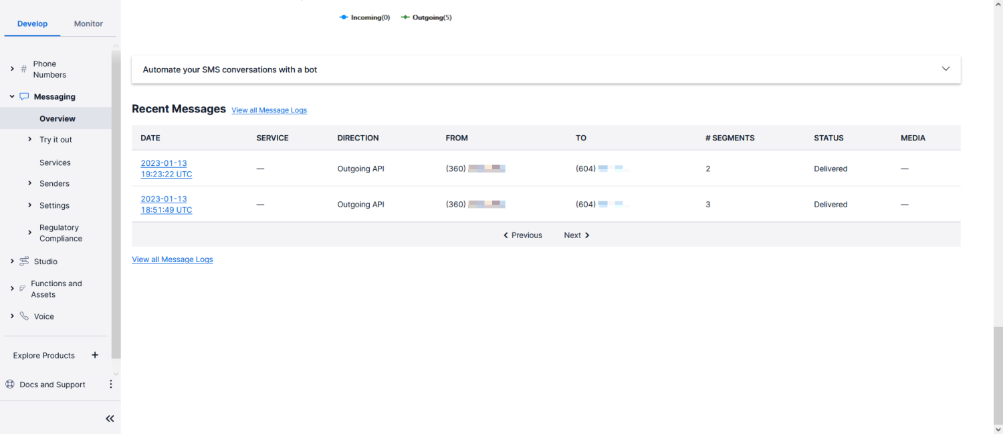Click the Phone Numbers hash icon
The height and width of the screenshot is (434, 1003).
tap(24, 69)
